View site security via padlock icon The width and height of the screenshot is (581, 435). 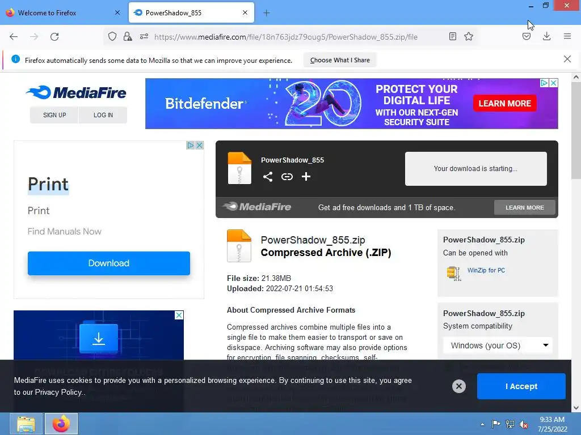click(x=128, y=36)
